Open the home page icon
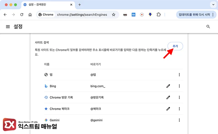Screen dimensions: 218x134 [x=30, y=15]
